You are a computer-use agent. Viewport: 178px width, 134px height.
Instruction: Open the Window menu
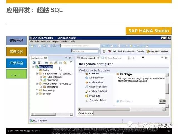[65, 42]
